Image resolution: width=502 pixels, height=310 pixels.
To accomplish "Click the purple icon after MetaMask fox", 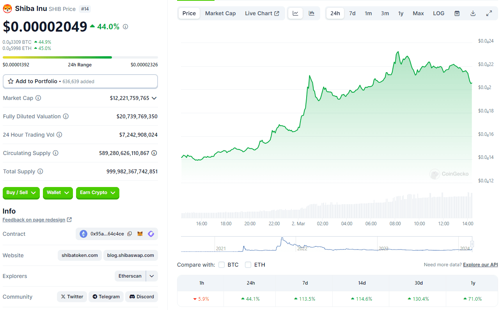I will coord(151,234).
